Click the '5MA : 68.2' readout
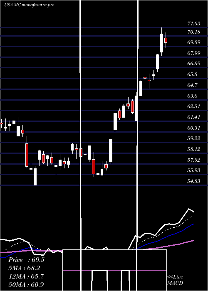This screenshot has height=291, width=208. [24, 268]
